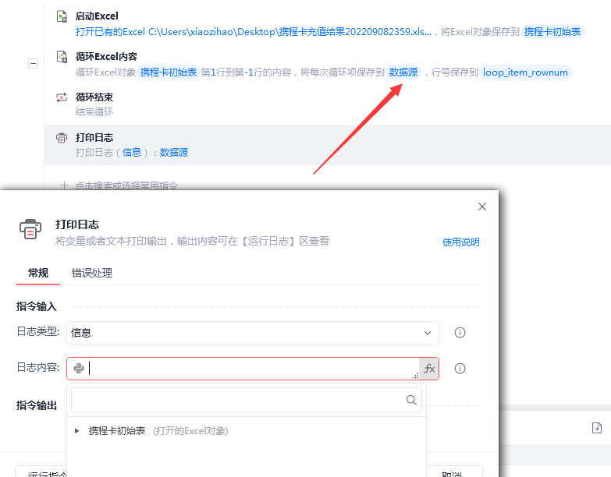The image size is (611, 477).
Task: Select the 循环结束 step row
Action: (327, 104)
